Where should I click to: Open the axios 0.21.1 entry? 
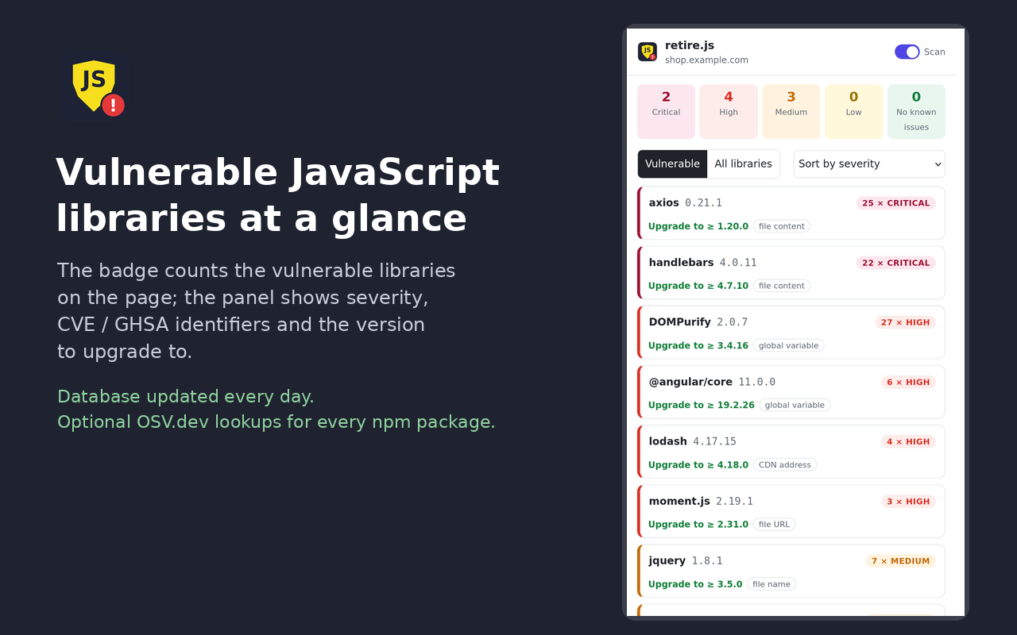791,213
